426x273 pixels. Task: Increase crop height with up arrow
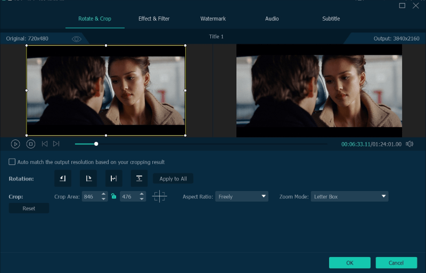[x=142, y=194]
